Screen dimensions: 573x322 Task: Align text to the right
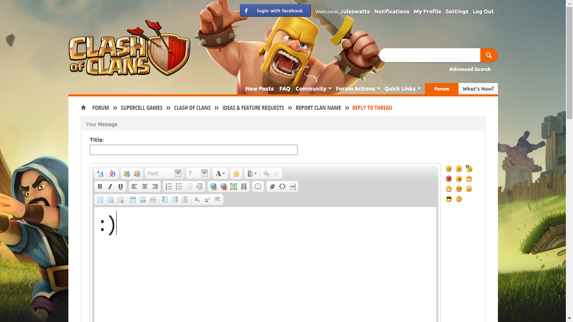[x=155, y=187]
